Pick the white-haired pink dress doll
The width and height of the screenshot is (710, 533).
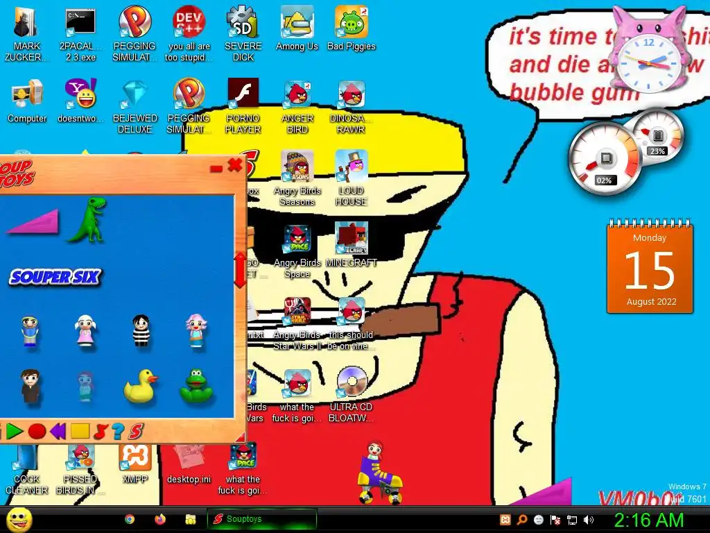(85, 331)
